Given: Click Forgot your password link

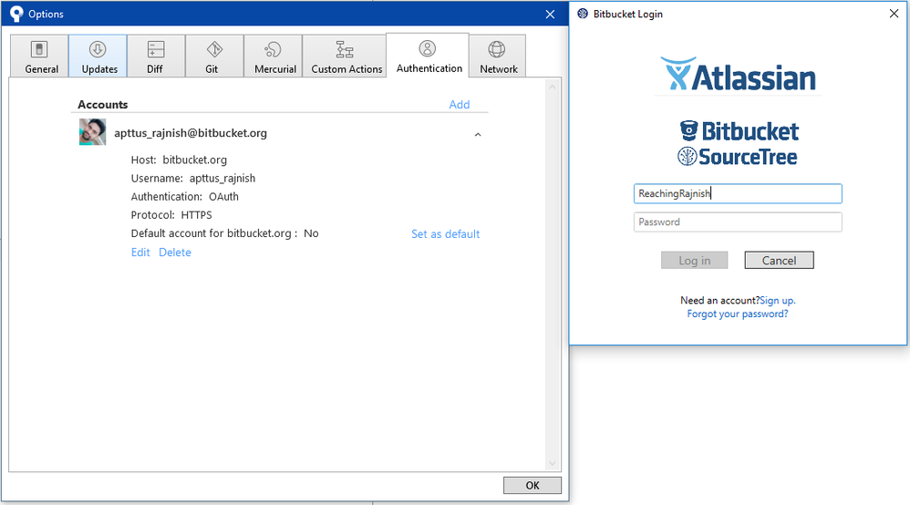Looking at the screenshot, I should click(737, 314).
